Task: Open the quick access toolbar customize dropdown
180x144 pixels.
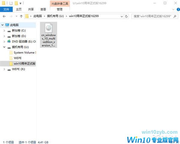Action: 20,3
